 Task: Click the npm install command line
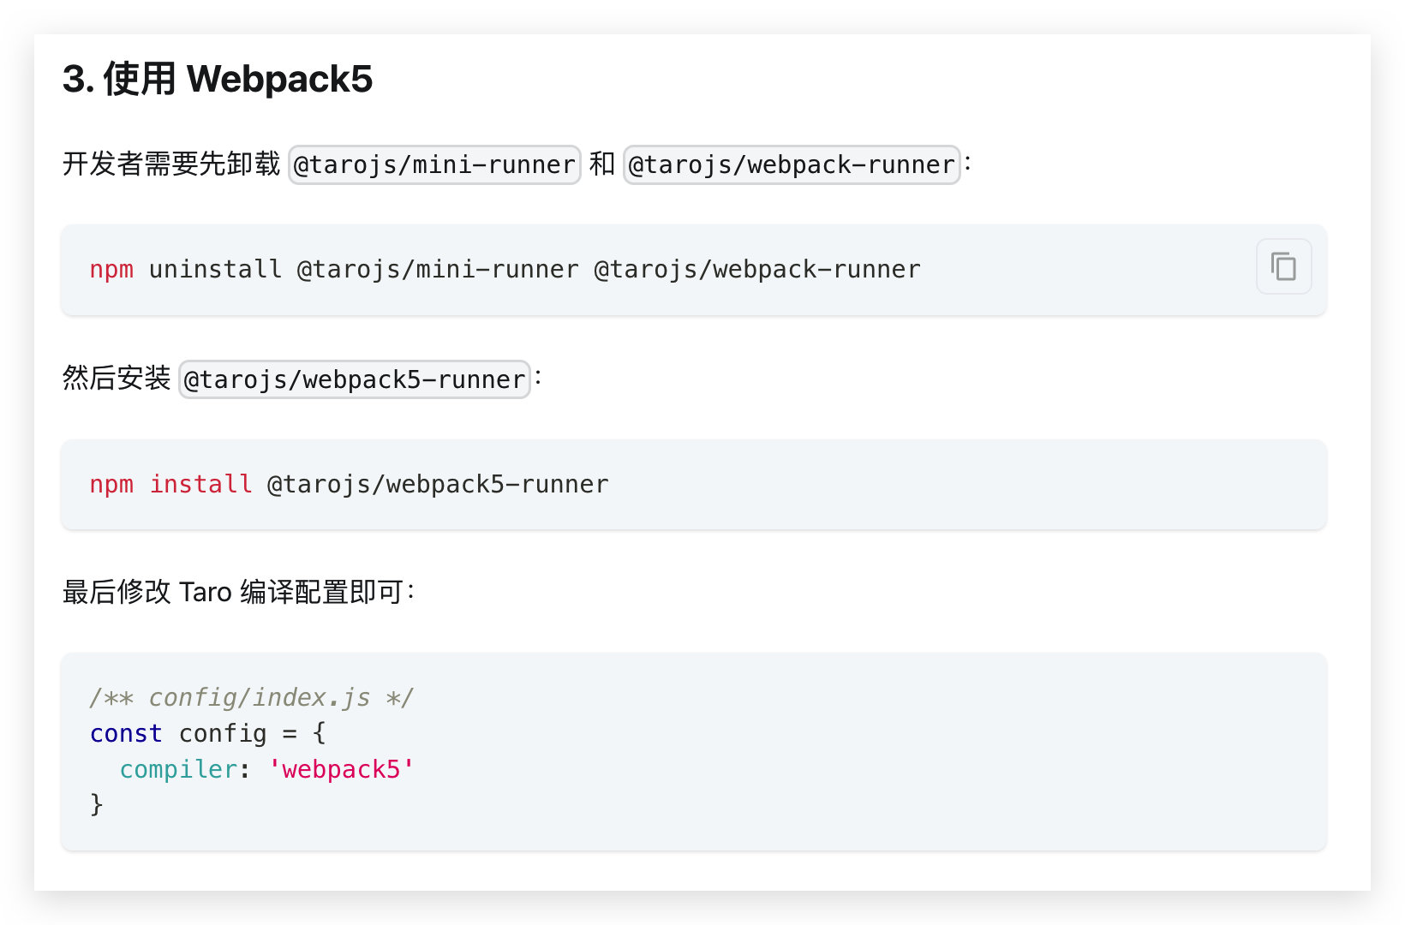point(350,485)
